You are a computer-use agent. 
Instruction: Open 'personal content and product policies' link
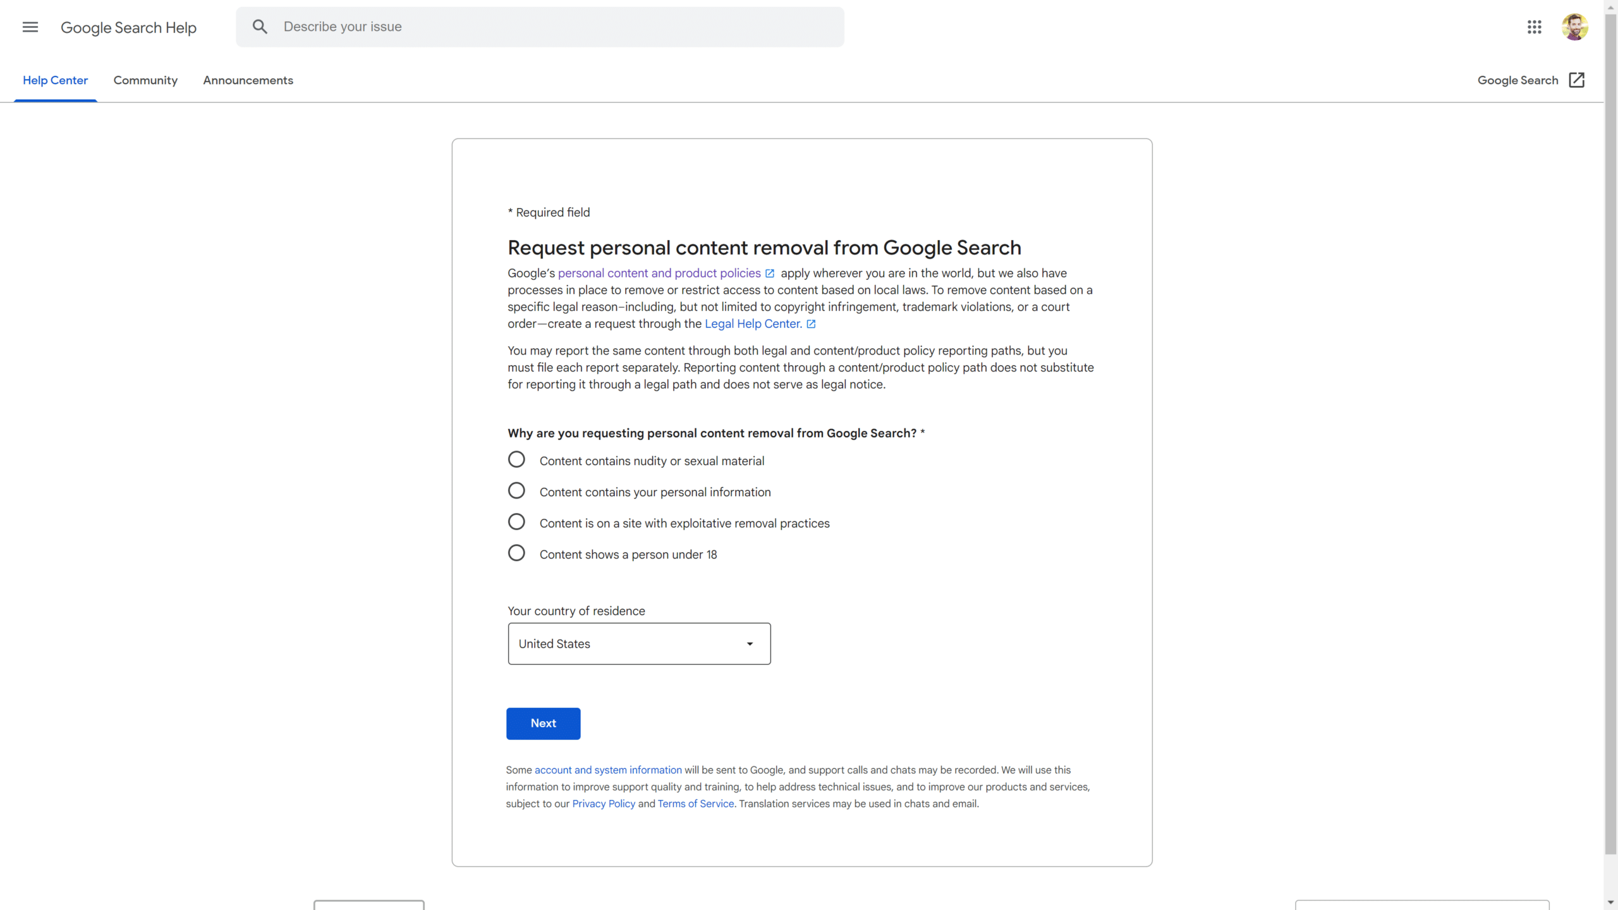659,273
